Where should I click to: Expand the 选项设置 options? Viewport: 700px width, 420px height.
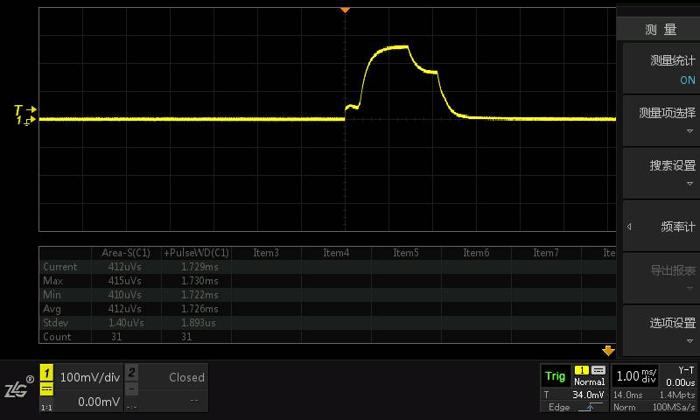pyautogui.click(x=661, y=330)
